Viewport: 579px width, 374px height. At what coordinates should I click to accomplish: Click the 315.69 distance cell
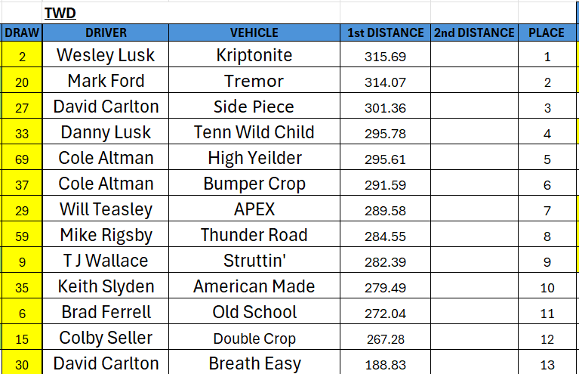[385, 57]
